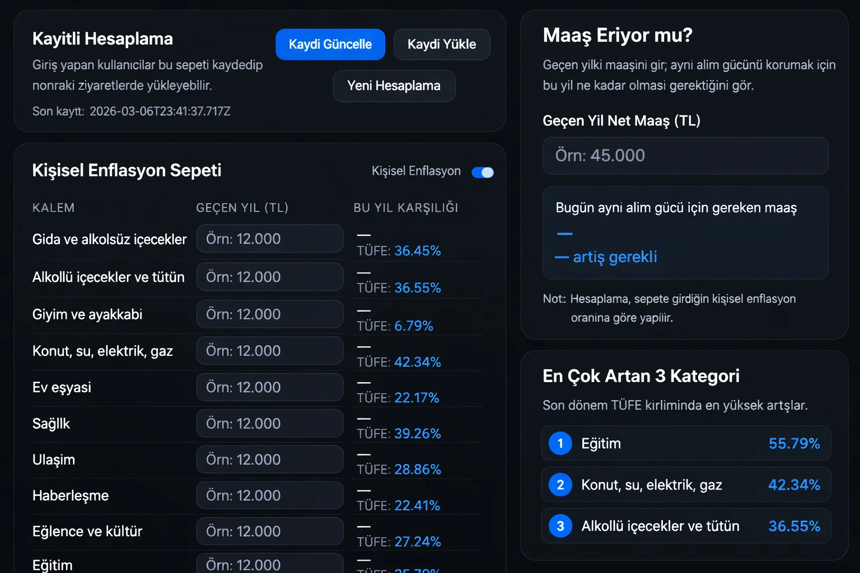
Task: Click the Giyim ve ayakkabi amount field
Action: [269, 314]
